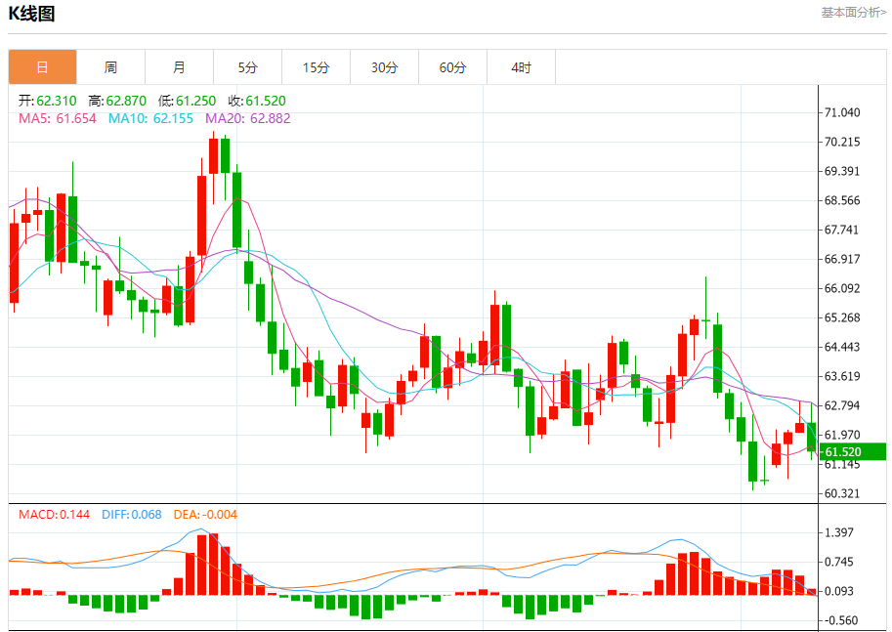This screenshot has width=892, height=632.
Task: Click the 开:62.310 opening price text
Action: 47,101
